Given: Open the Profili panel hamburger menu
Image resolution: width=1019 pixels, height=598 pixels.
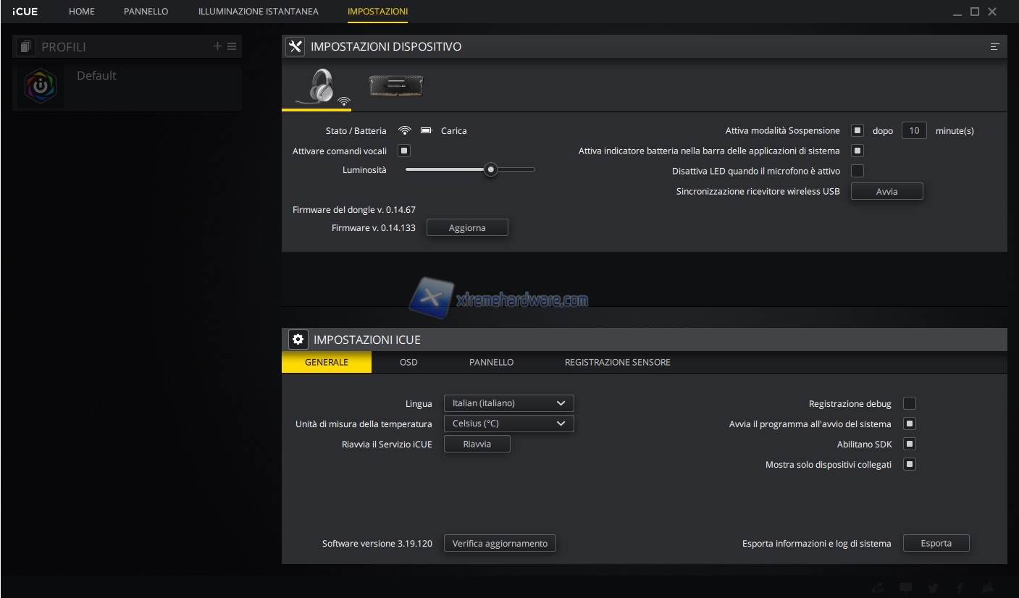Looking at the screenshot, I should (232, 46).
